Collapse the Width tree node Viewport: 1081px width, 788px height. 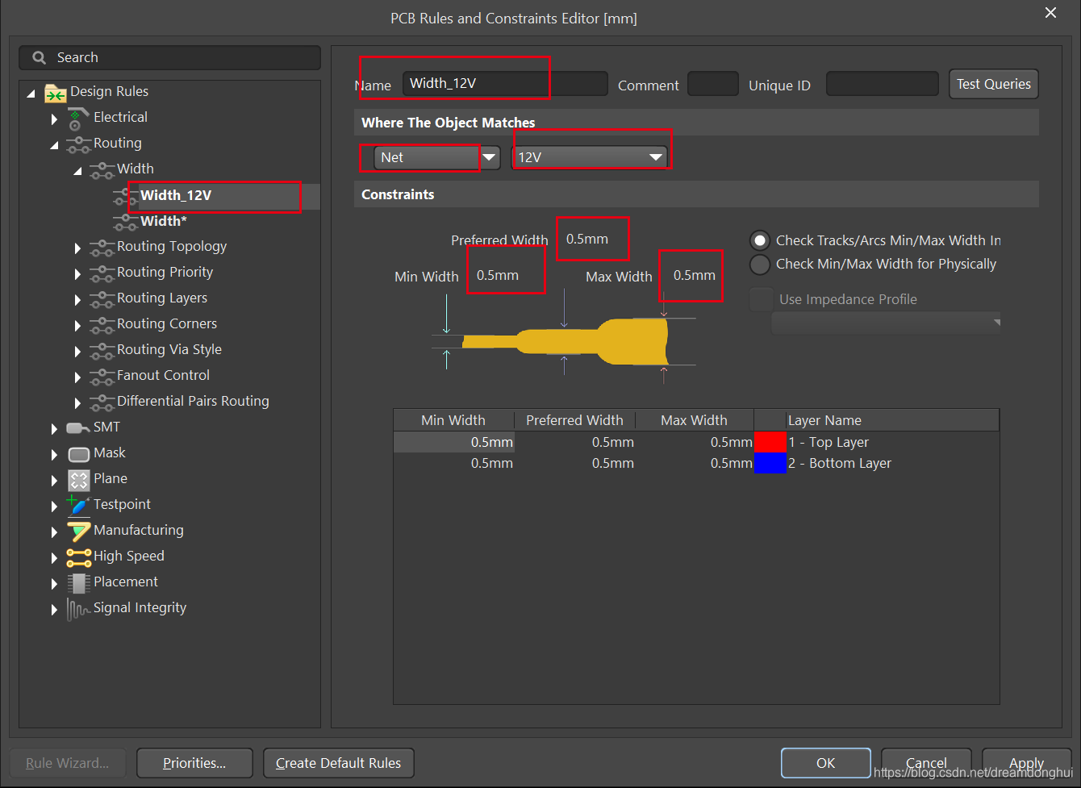[x=77, y=172]
